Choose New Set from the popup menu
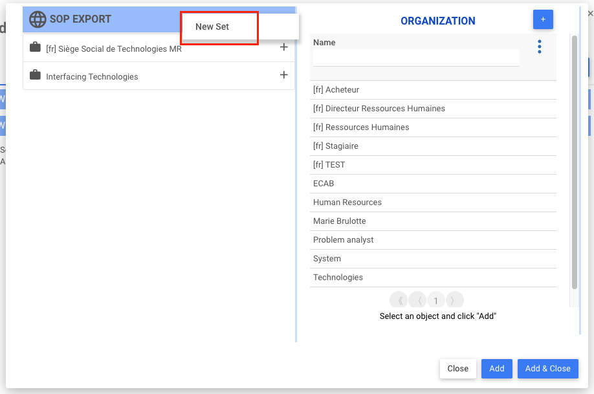This screenshot has height=394, width=594. 212,27
